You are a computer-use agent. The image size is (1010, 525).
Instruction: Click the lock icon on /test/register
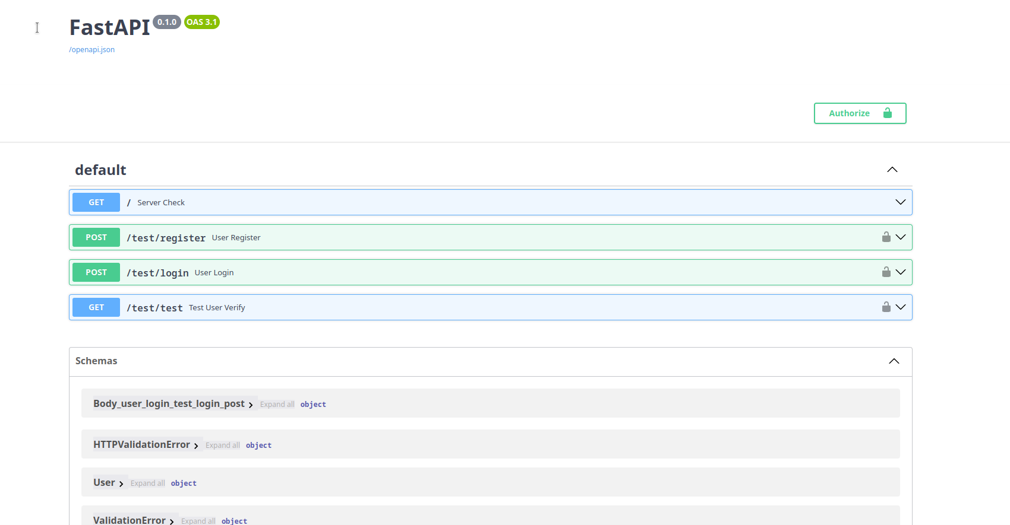tap(886, 237)
